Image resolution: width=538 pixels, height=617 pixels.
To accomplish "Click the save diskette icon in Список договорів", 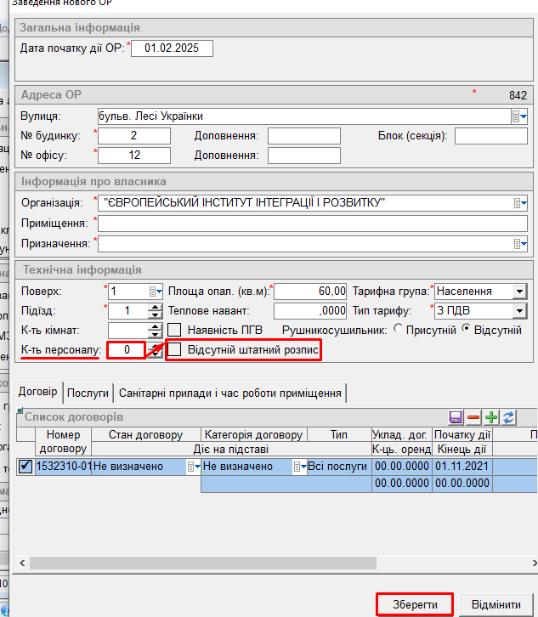I will [x=456, y=417].
